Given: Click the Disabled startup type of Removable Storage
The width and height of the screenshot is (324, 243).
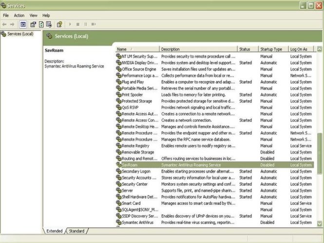Looking at the screenshot, I should point(267,152).
